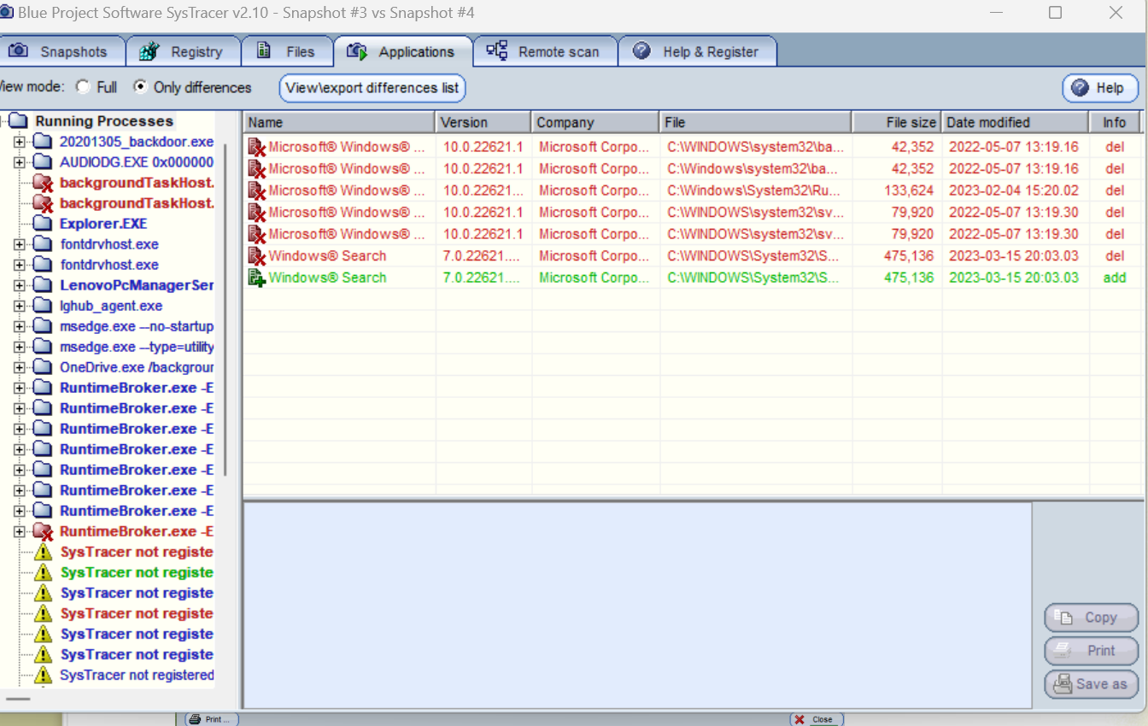Expand the red RuntimeBroker.exe node
Viewport: 1148px width, 726px height.
point(20,531)
